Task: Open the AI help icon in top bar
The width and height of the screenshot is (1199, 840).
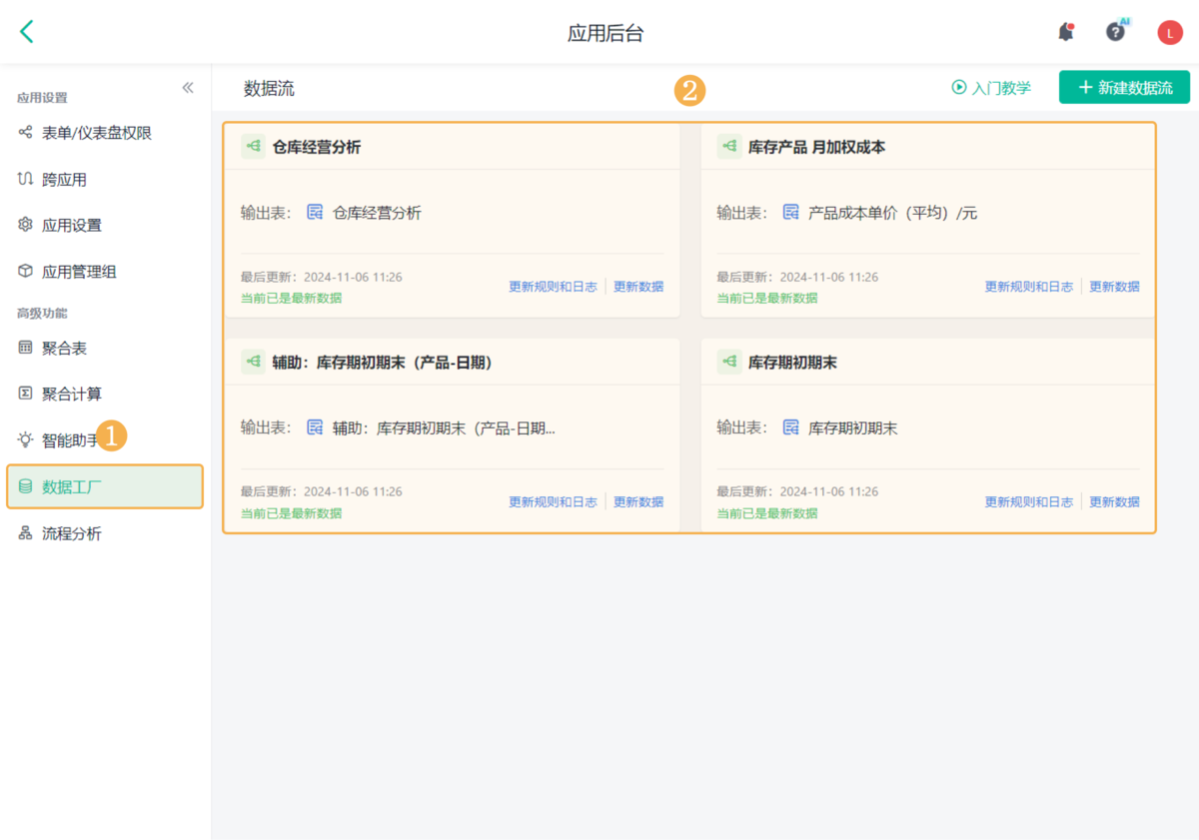Action: point(1115,32)
